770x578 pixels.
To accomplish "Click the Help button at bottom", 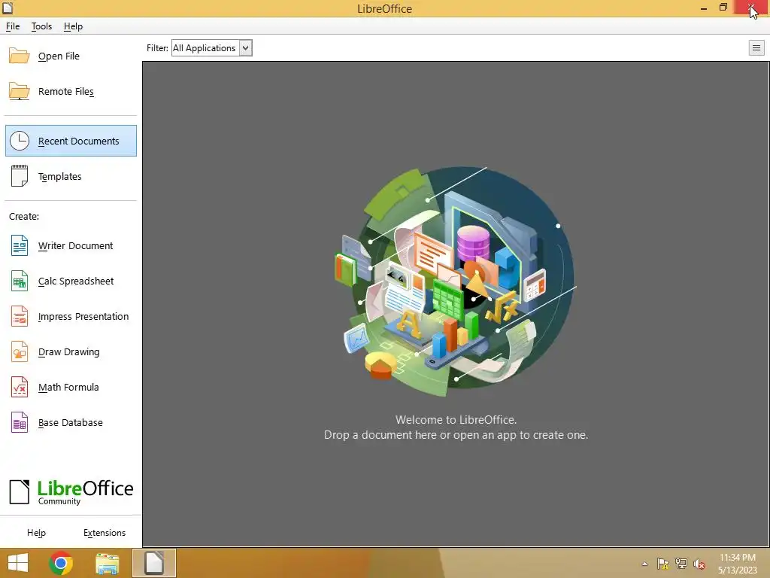I will pyautogui.click(x=36, y=533).
